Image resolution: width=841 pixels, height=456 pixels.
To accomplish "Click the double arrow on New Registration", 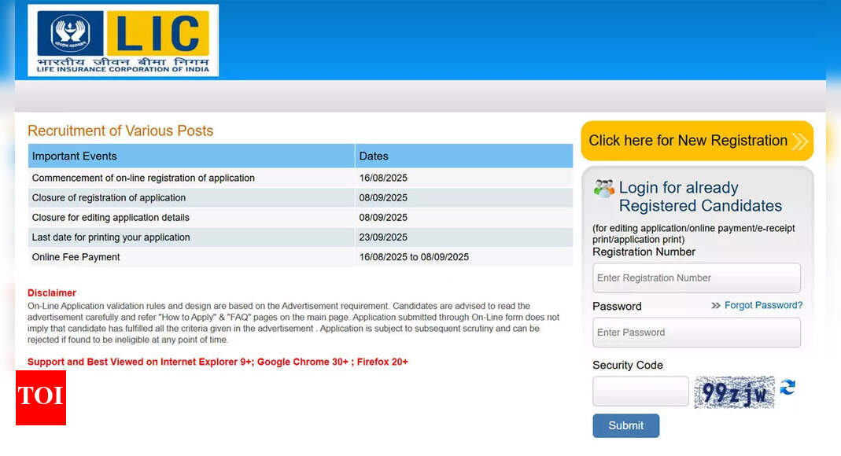I will click(800, 142).
